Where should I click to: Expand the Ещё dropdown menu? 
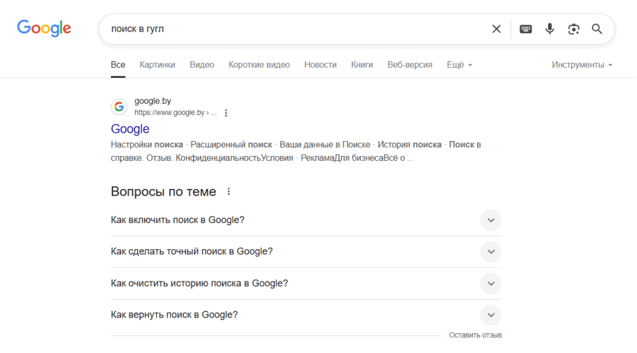point(460,65)
